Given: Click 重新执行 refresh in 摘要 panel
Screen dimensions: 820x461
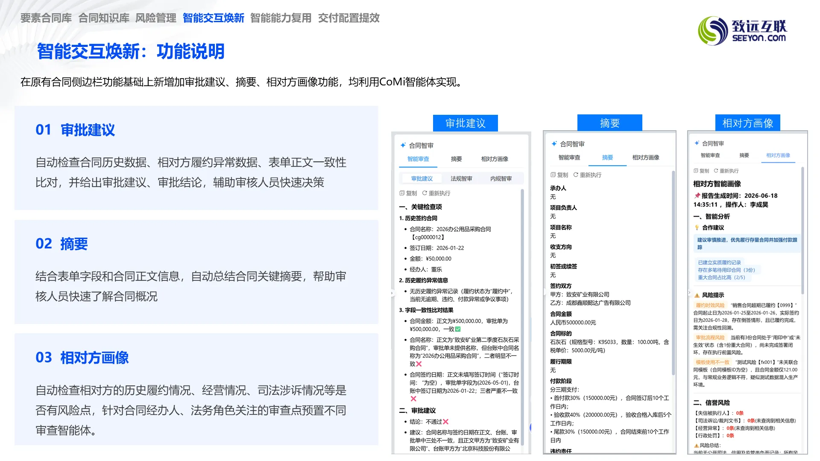Looking at the screenshot, I should 587,175.
